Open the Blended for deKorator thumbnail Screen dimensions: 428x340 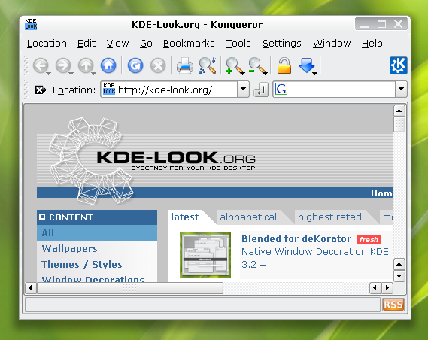coord(205,255)
